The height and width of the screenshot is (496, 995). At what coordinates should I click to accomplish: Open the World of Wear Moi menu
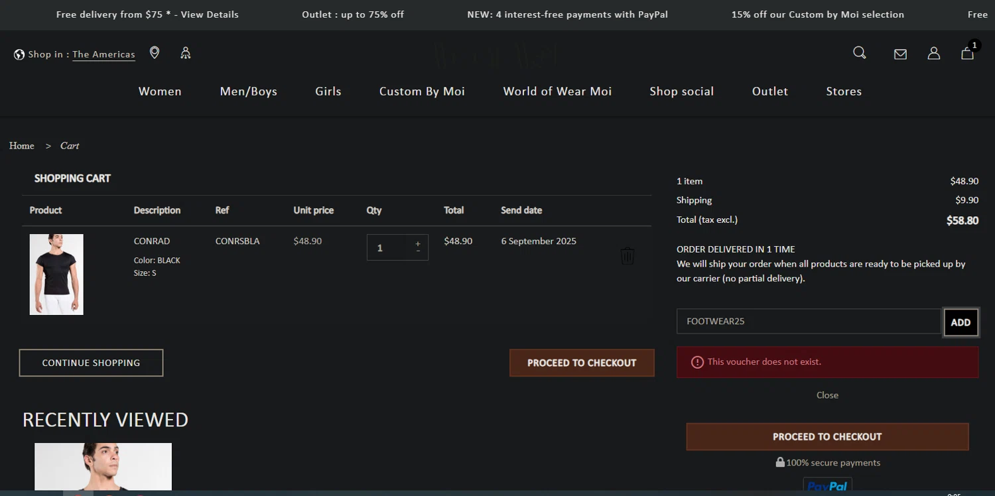pyautogui.click(x=557, y=92)
